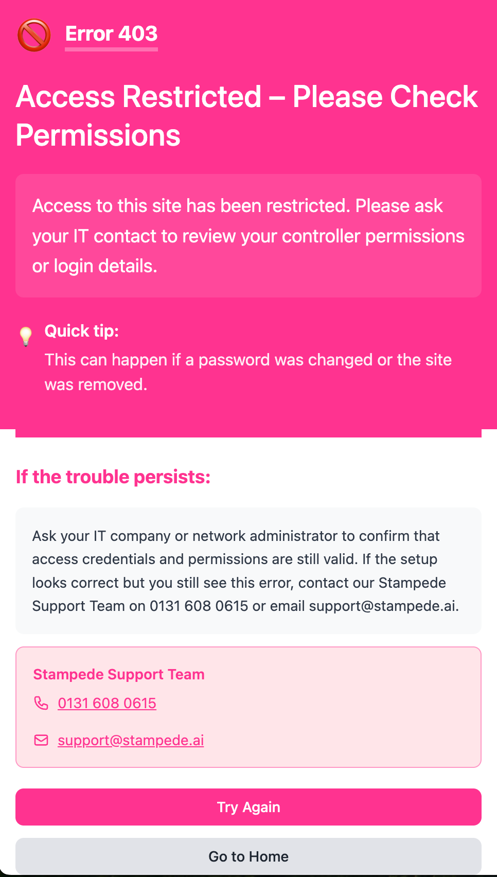Click the email address inside the paragraph

383,606
